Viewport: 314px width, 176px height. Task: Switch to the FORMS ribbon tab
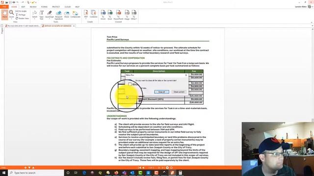[44, 7]
